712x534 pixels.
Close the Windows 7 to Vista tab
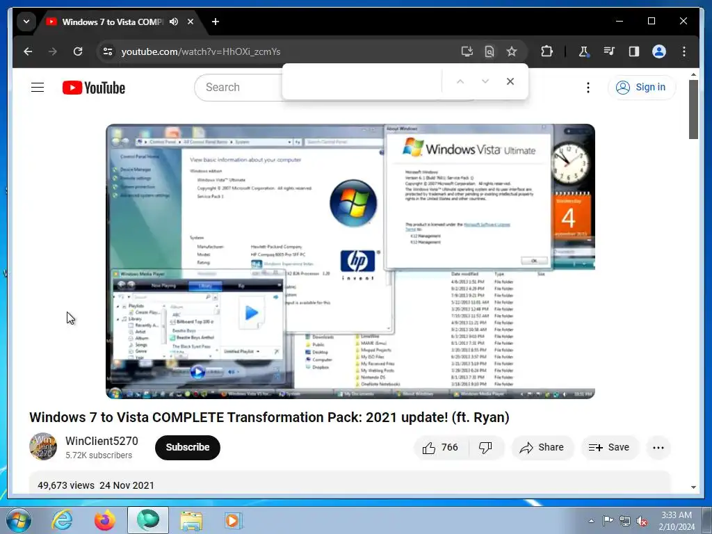click(x=191, y=22)
